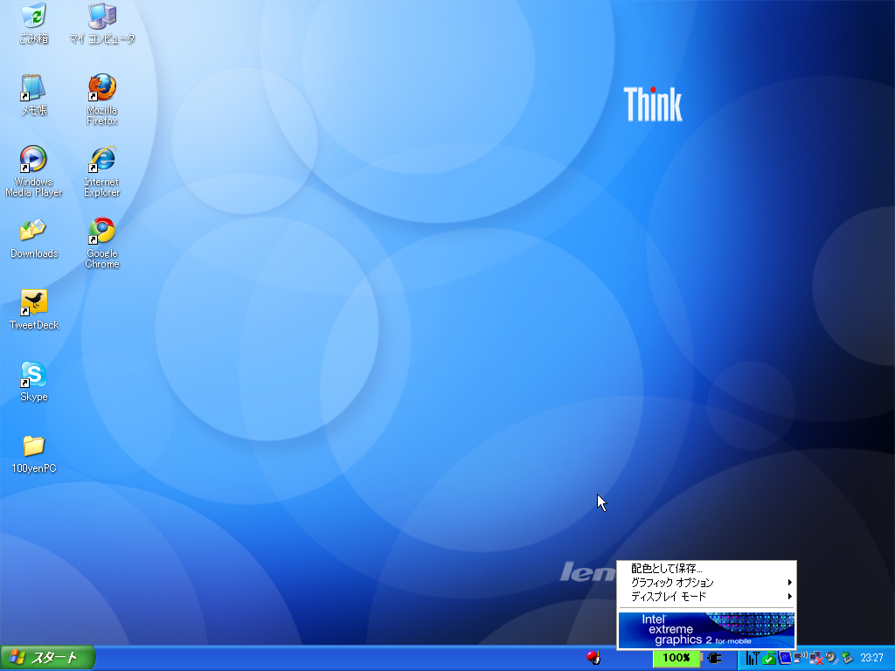Click the Intel graphics monitor tray icon
This screenshot has width=895, height=671.
pos(786,658)
